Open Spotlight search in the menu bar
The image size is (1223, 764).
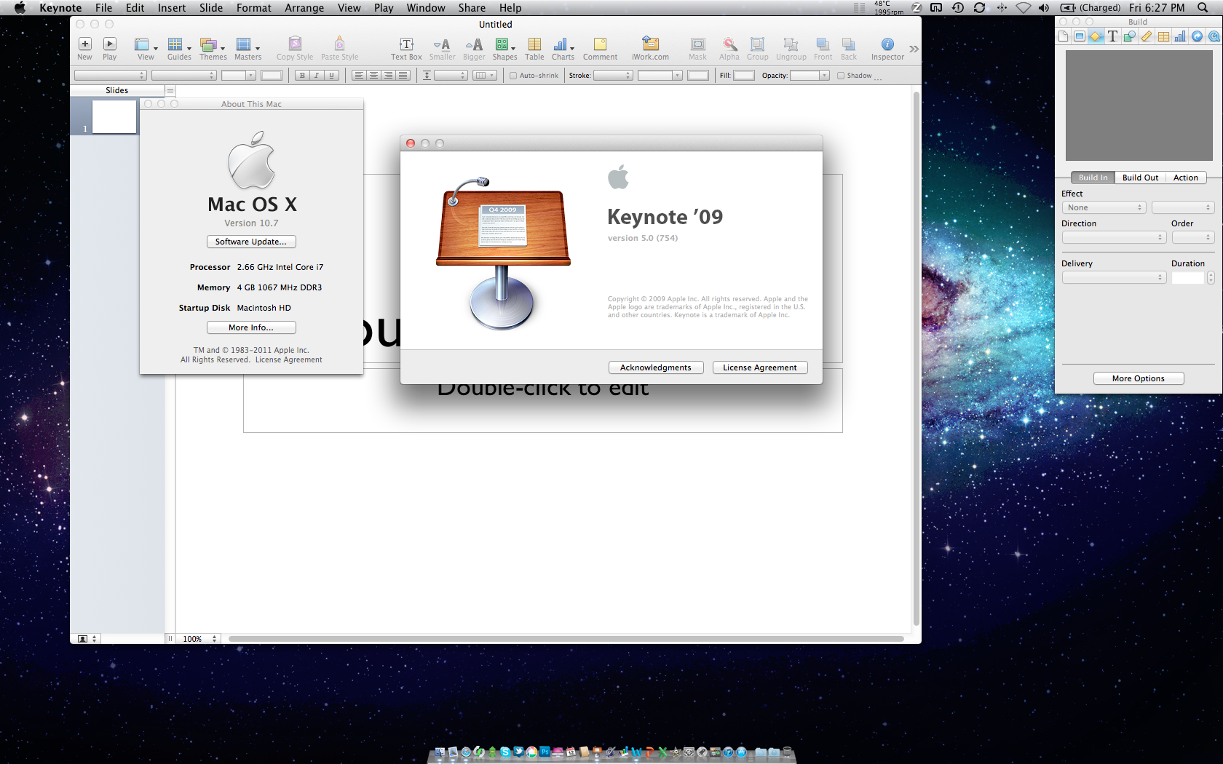pyautogui.click(x=1203, y=8)
